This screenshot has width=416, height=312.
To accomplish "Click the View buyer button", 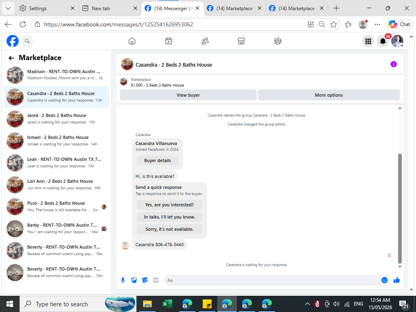I will (188, 95).
